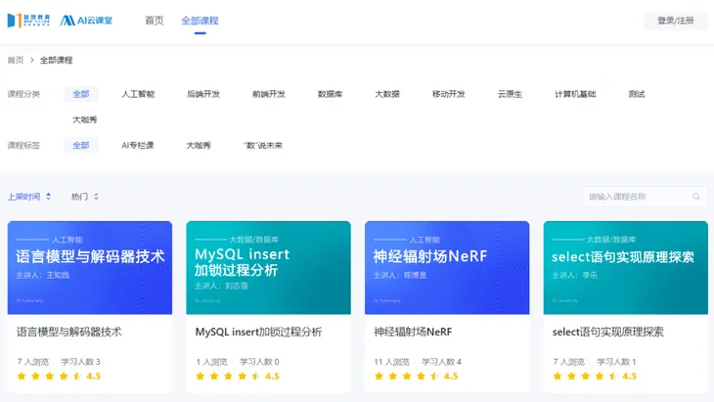Filter courses by 人工智能
Screen dimensions: 714x402
tap(138, 94)
